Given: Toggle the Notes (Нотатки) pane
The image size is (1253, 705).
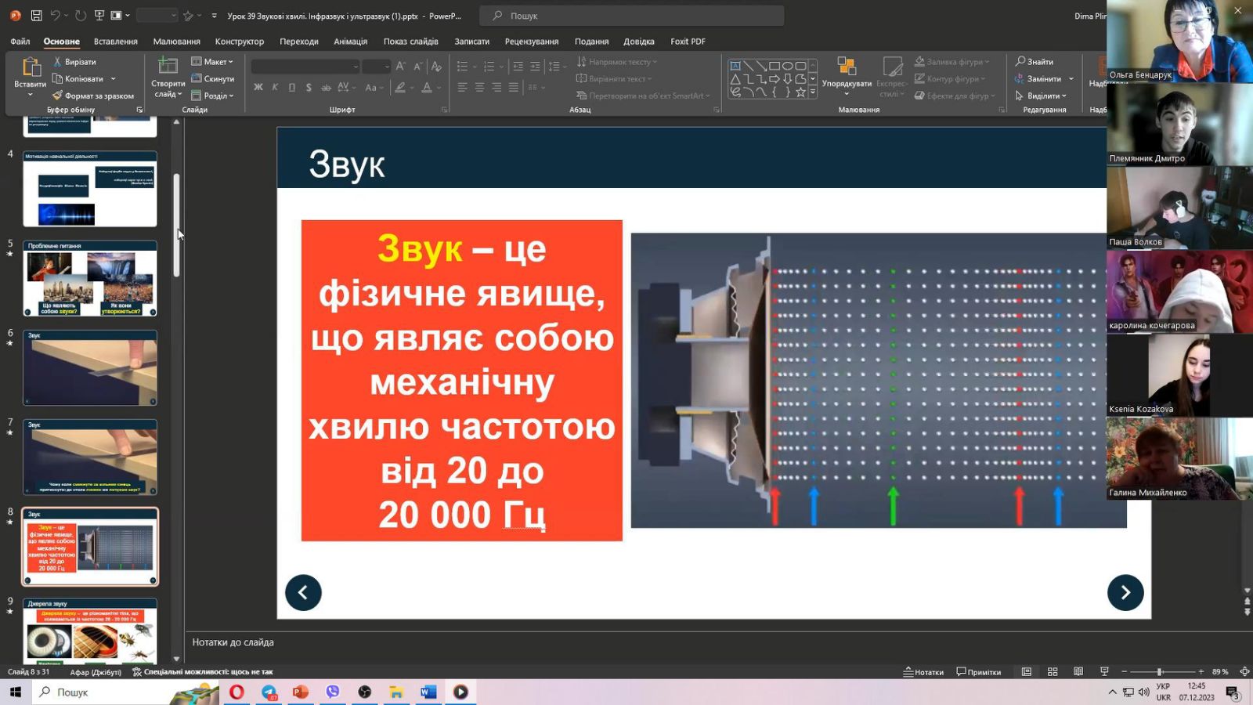Looking at the screenshot, I should (923, 672).
